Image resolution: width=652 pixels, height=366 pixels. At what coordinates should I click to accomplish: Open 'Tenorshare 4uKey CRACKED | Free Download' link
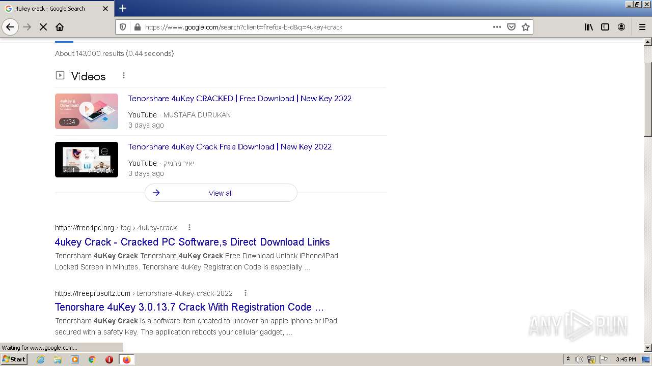point(240,98)
